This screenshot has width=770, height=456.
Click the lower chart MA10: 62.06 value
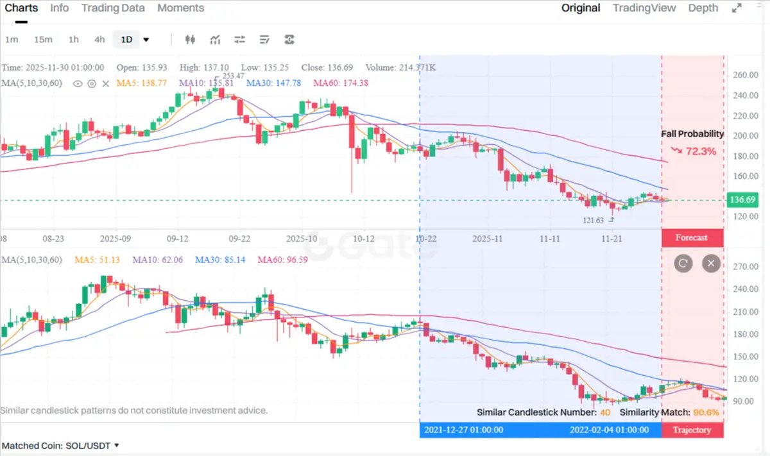(158, 260)
